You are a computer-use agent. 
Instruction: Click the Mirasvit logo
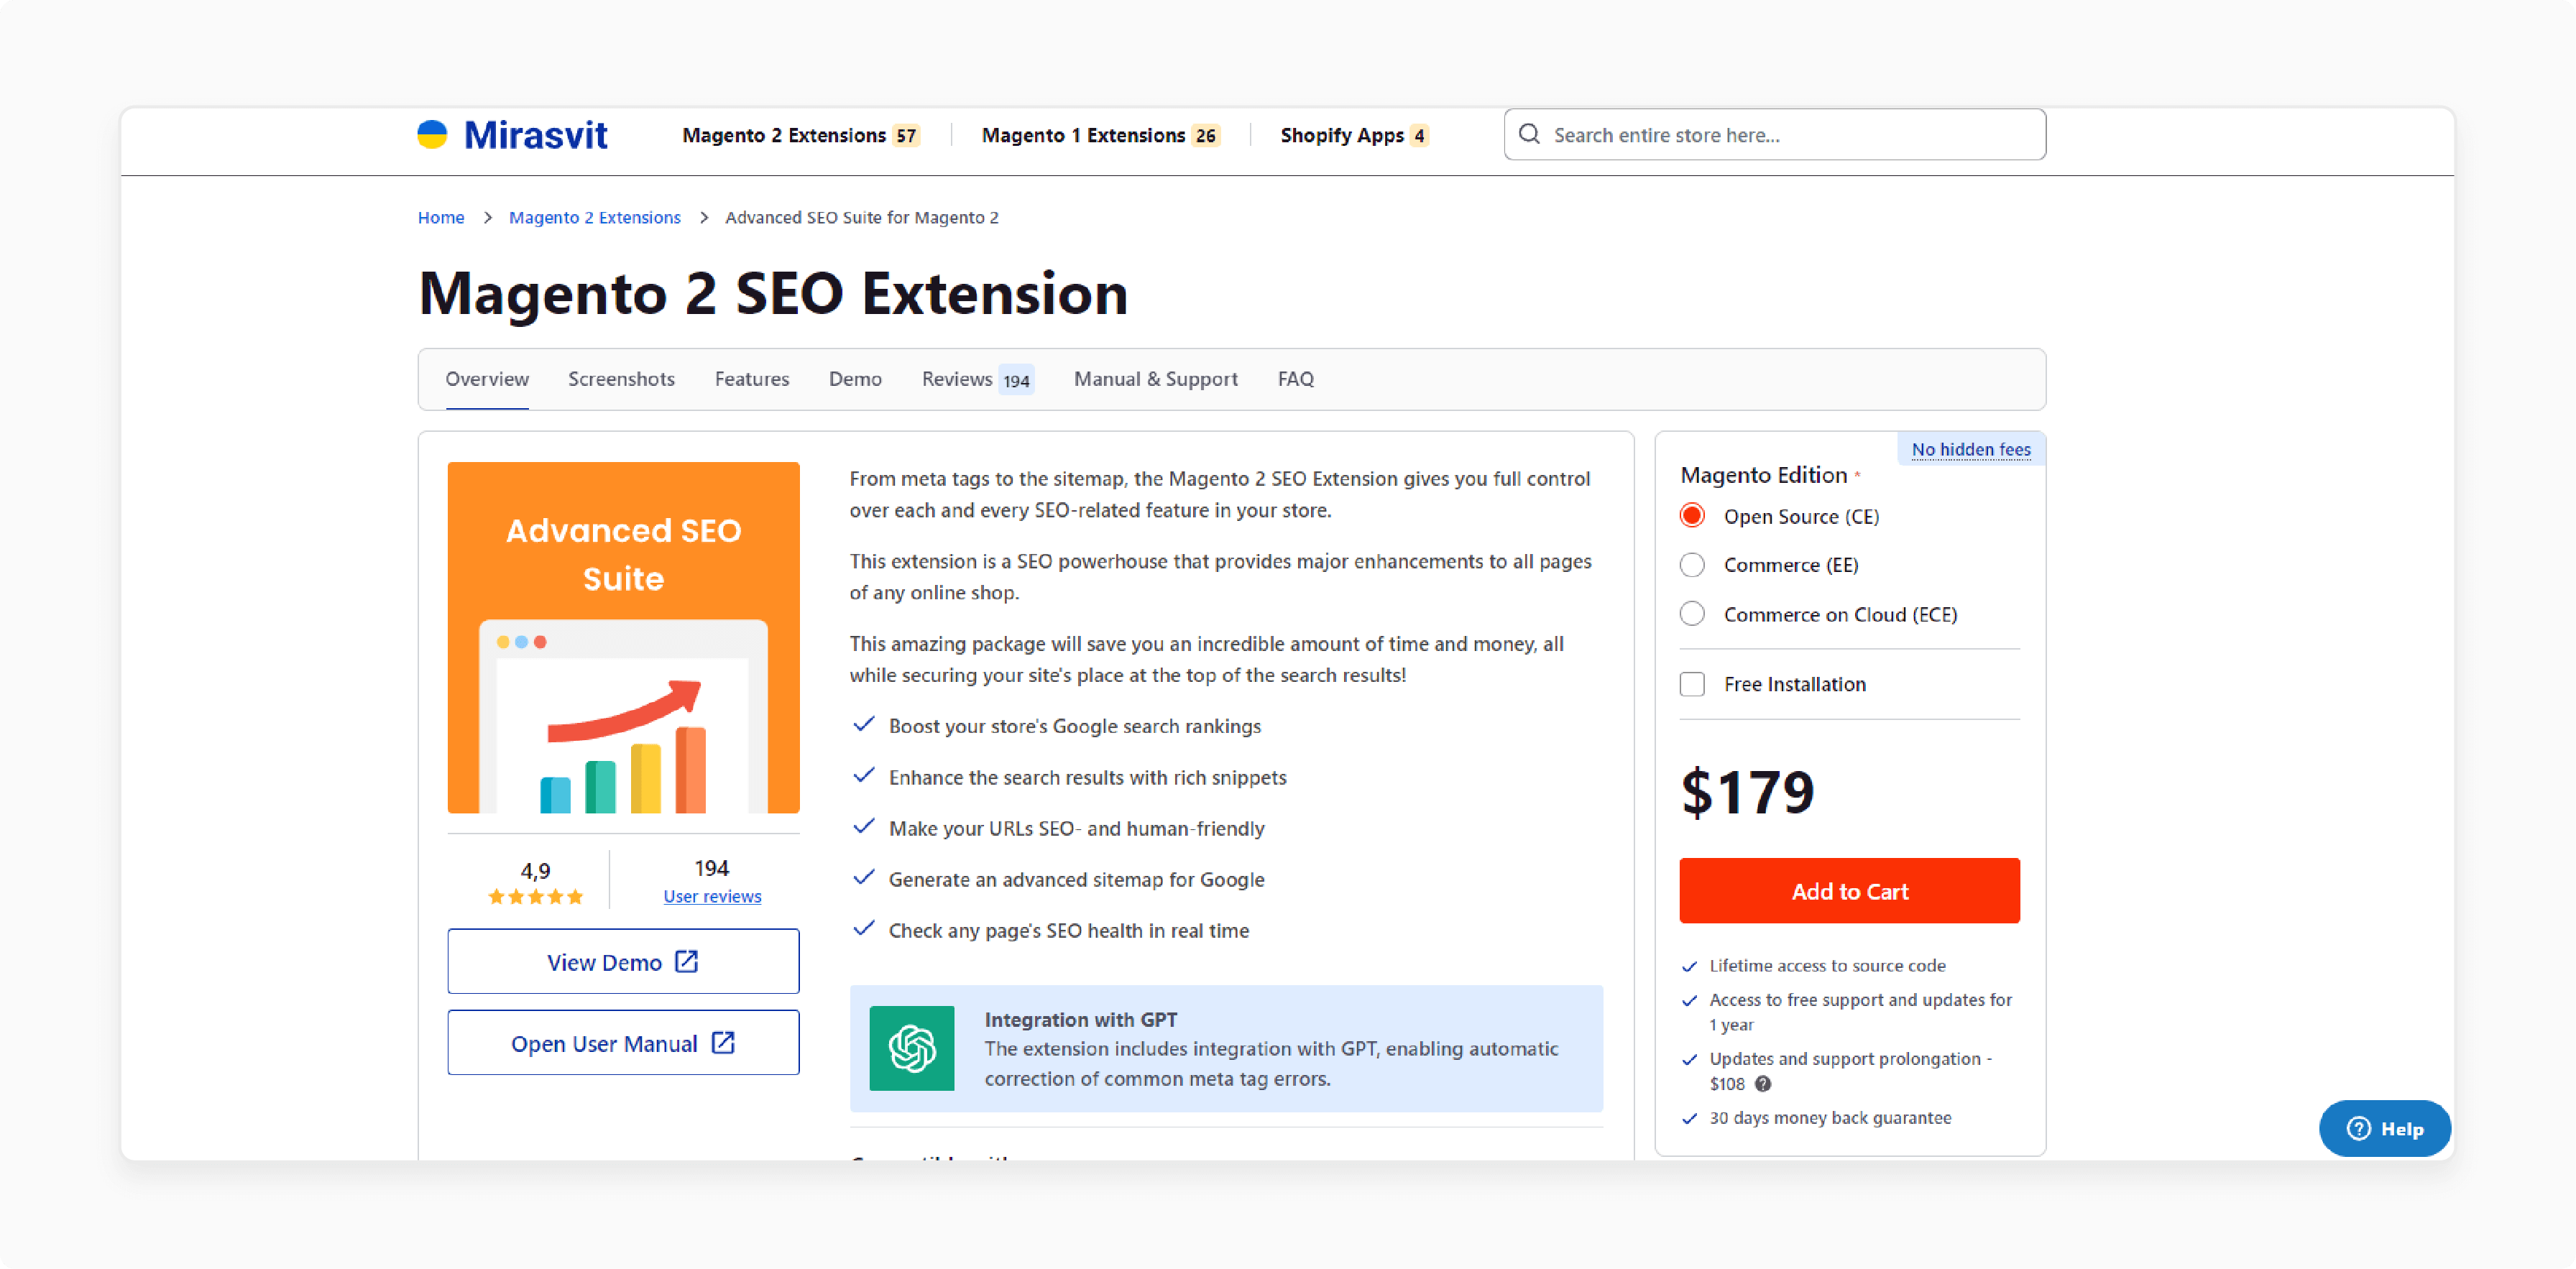512,135
